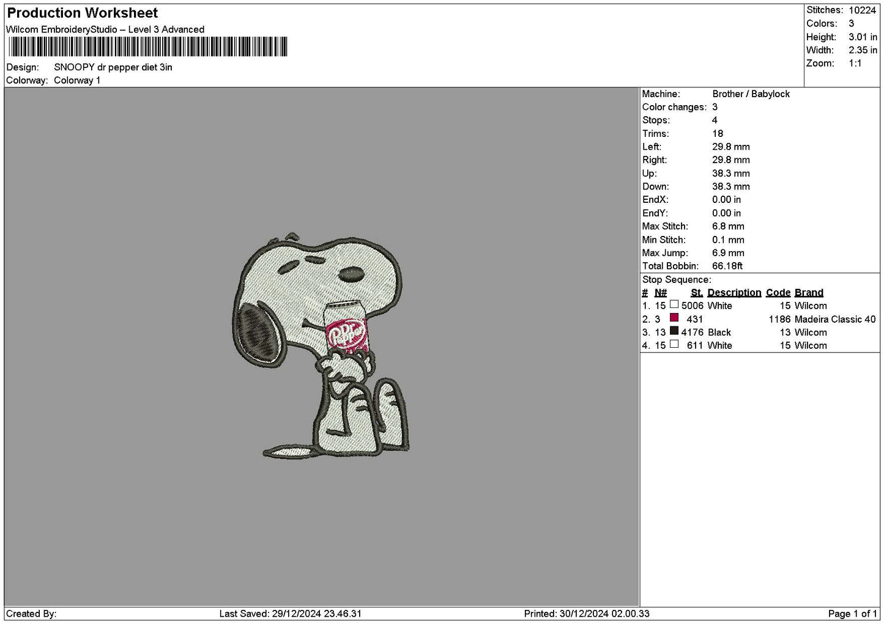
Task: Click the black swatch for stop 3
Action: [674, 331]
